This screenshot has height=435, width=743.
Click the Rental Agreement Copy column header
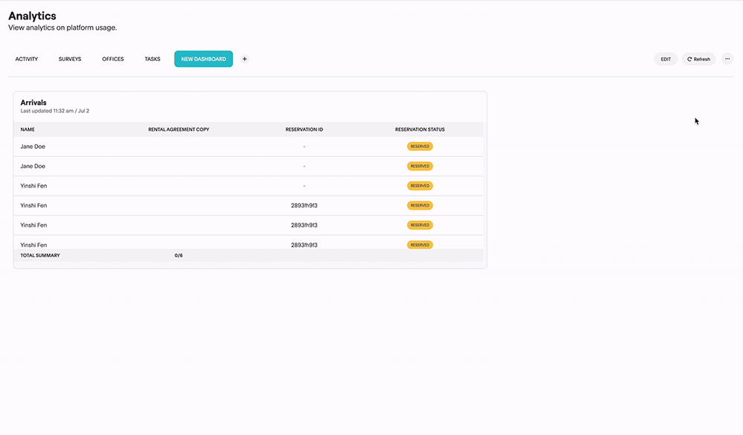click(178, 129)
